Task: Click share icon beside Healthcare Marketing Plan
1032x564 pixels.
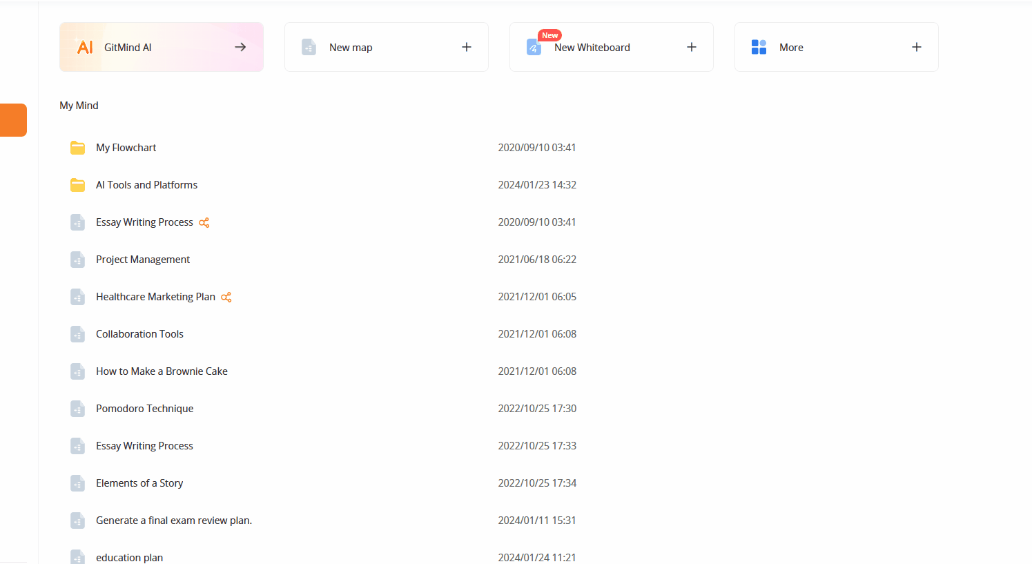Action: [226, 297]
